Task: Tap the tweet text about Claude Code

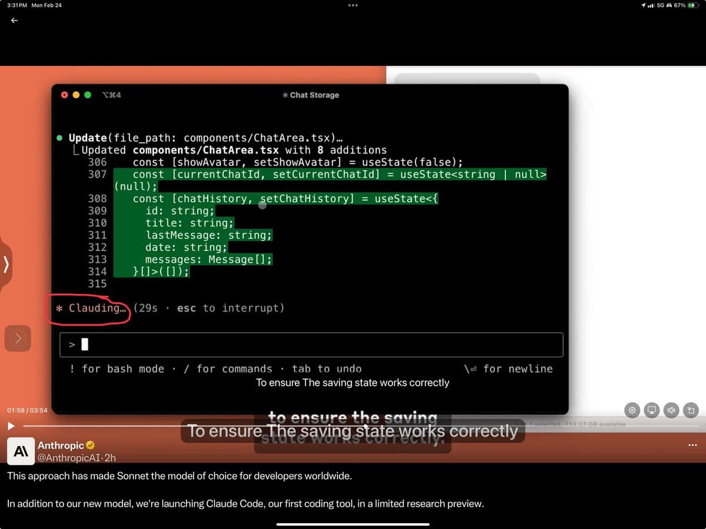Action: (x=245, y=504)
